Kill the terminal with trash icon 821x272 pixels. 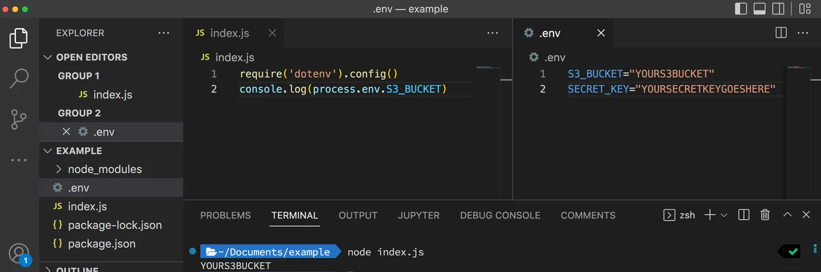coord(765,215)
